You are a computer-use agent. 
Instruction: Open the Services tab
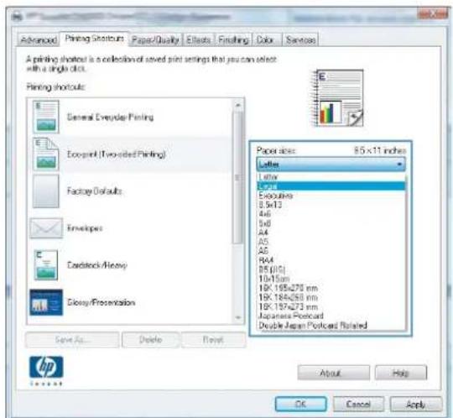click(300, 40)
